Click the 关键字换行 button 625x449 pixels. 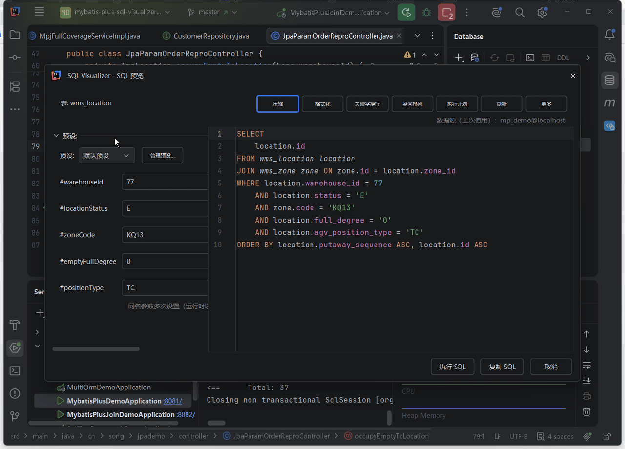coord(367,104)
